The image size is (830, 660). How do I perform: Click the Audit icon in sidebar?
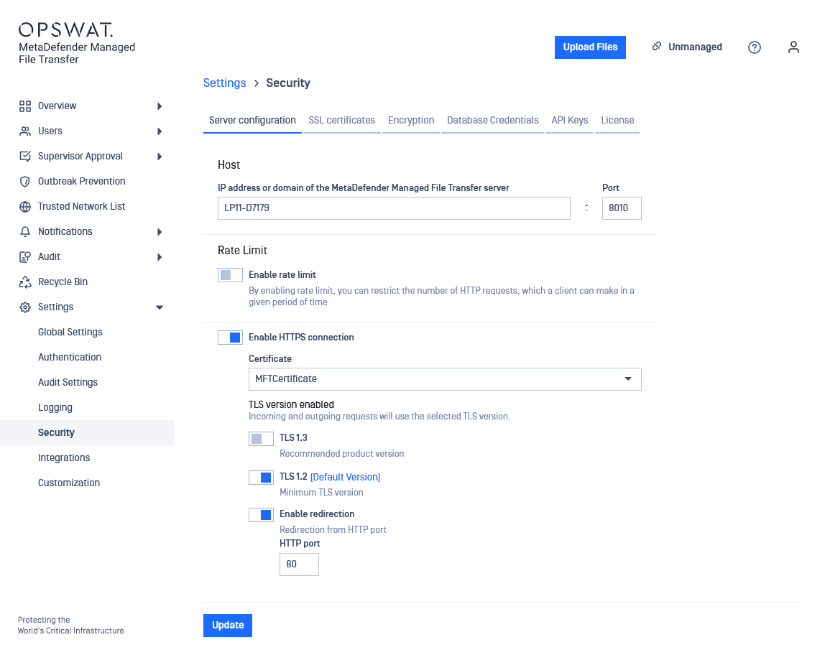pos(25,257)
